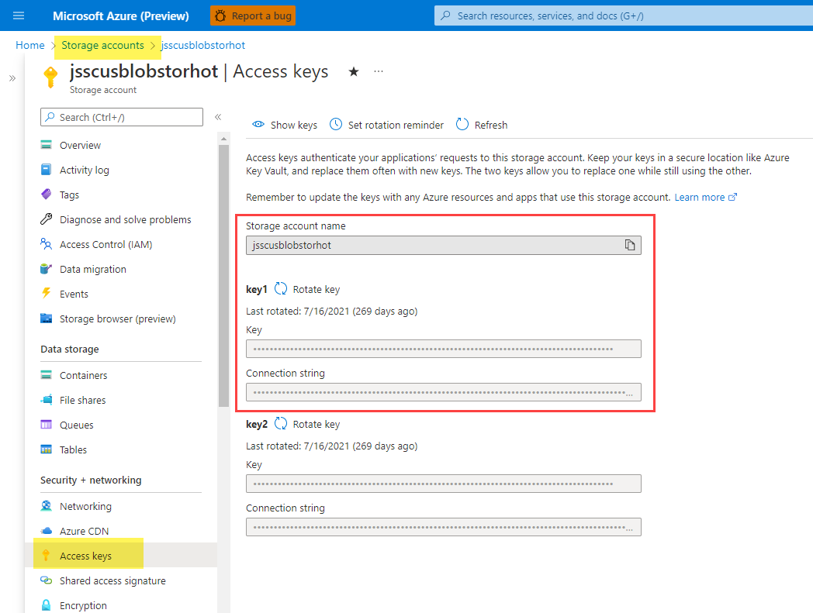Click the key1 Rotate key icon
813x613 pixels.
[281, 289]
